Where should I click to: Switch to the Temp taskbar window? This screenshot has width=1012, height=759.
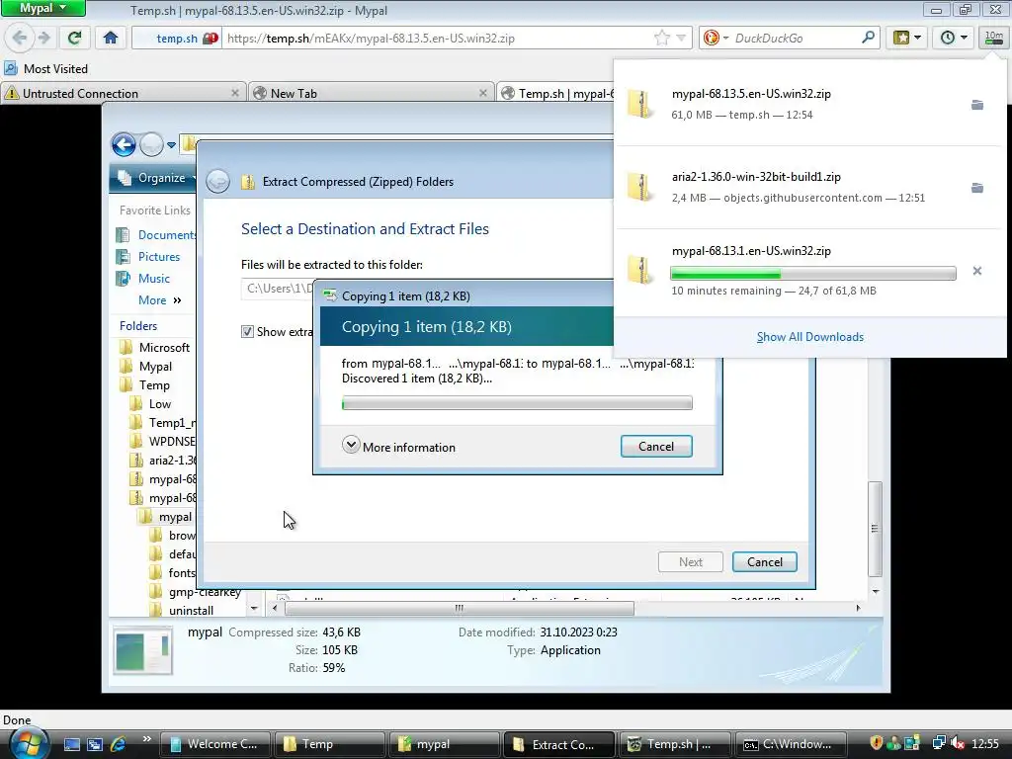329,744
